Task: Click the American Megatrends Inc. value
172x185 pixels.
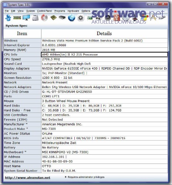Action: point(62,124)
